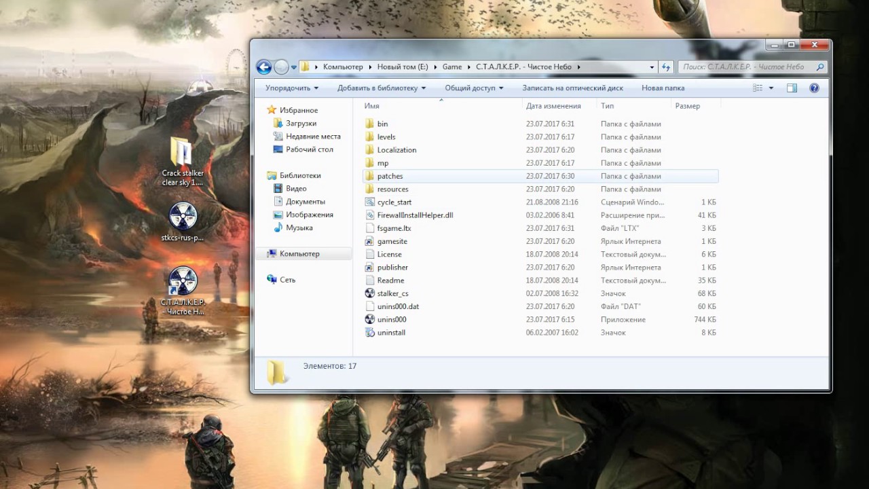The width and height of the screenshot is (869, 489).
Task: Open the 'Документы' library
Action: coord(306,202)
